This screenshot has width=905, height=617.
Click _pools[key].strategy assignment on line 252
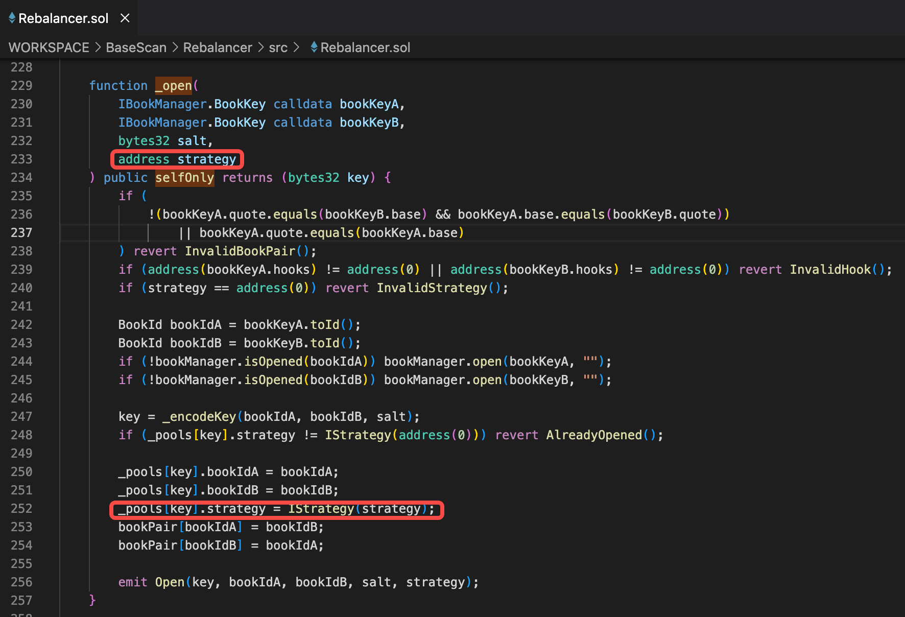click(x=276, y=509)
